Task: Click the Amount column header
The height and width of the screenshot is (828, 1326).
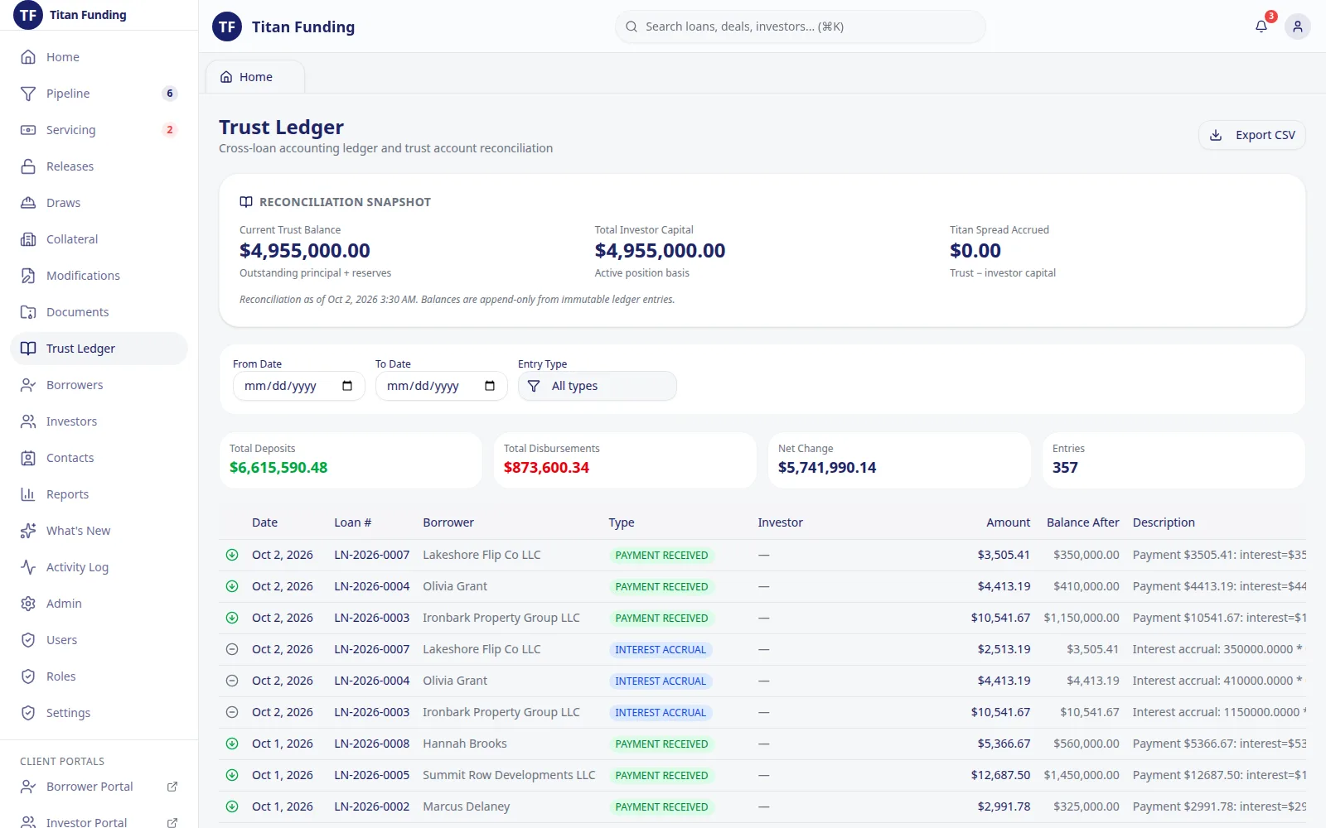Action: [1008, 522]
